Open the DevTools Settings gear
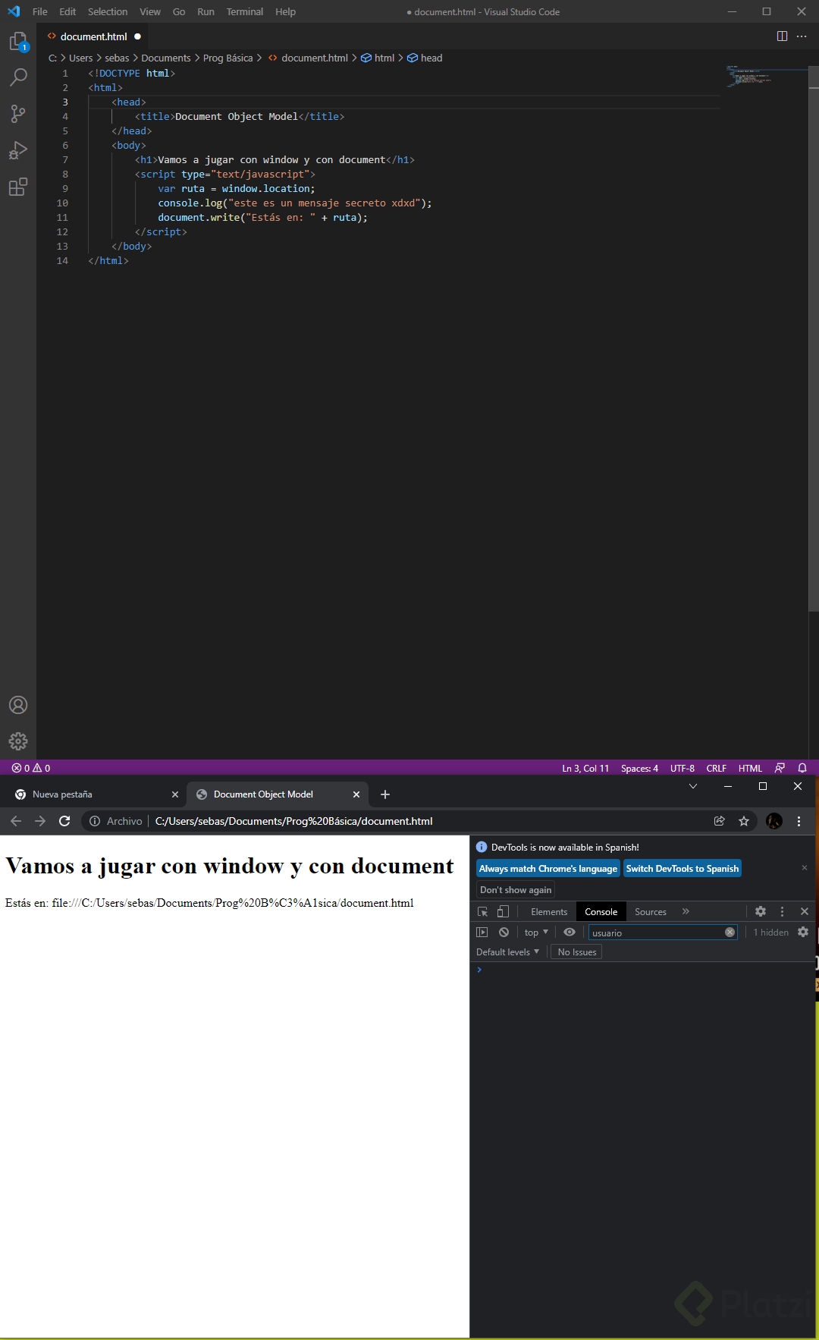Image resolution: width=819 pixels, height=1340 pixels. pos(761,911)
